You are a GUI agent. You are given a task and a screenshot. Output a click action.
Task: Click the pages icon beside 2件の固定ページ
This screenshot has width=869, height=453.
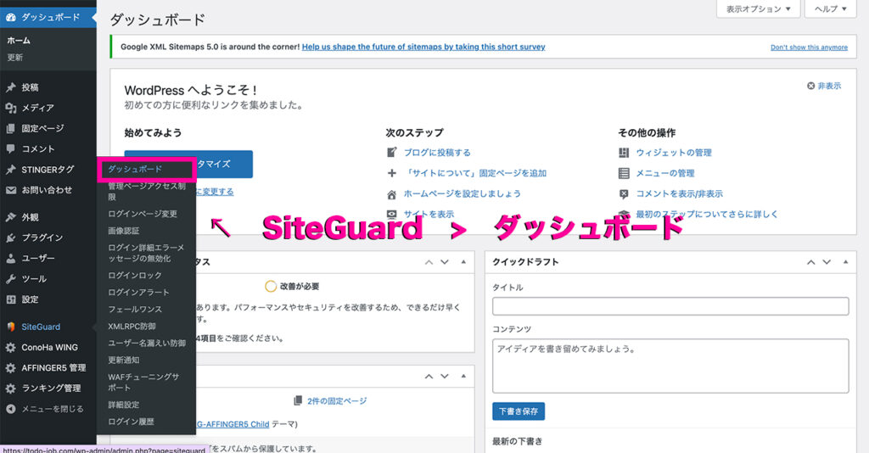tap(298, 400)
